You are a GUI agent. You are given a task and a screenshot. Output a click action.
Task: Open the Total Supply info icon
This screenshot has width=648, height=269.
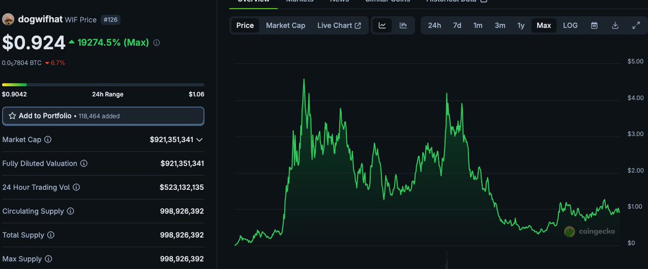[x=50, y=235]
